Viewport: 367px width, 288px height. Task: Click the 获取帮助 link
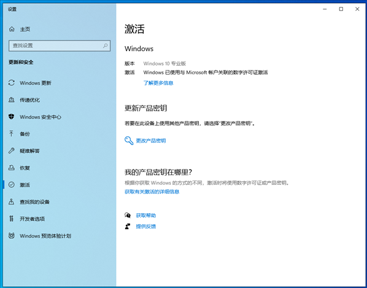pos(146,216)
